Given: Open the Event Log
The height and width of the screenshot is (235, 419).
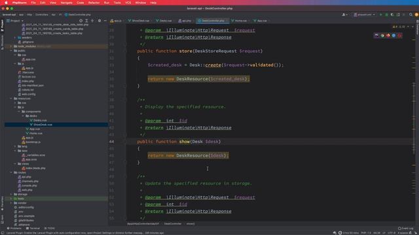Looking at the screenshot, I should click(x=406, y=228).
